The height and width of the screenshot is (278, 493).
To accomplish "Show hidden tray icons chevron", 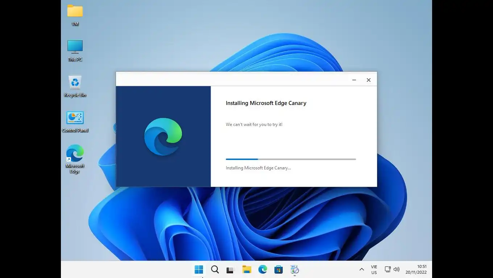I will pyautogui.click(x=361, y=269).
